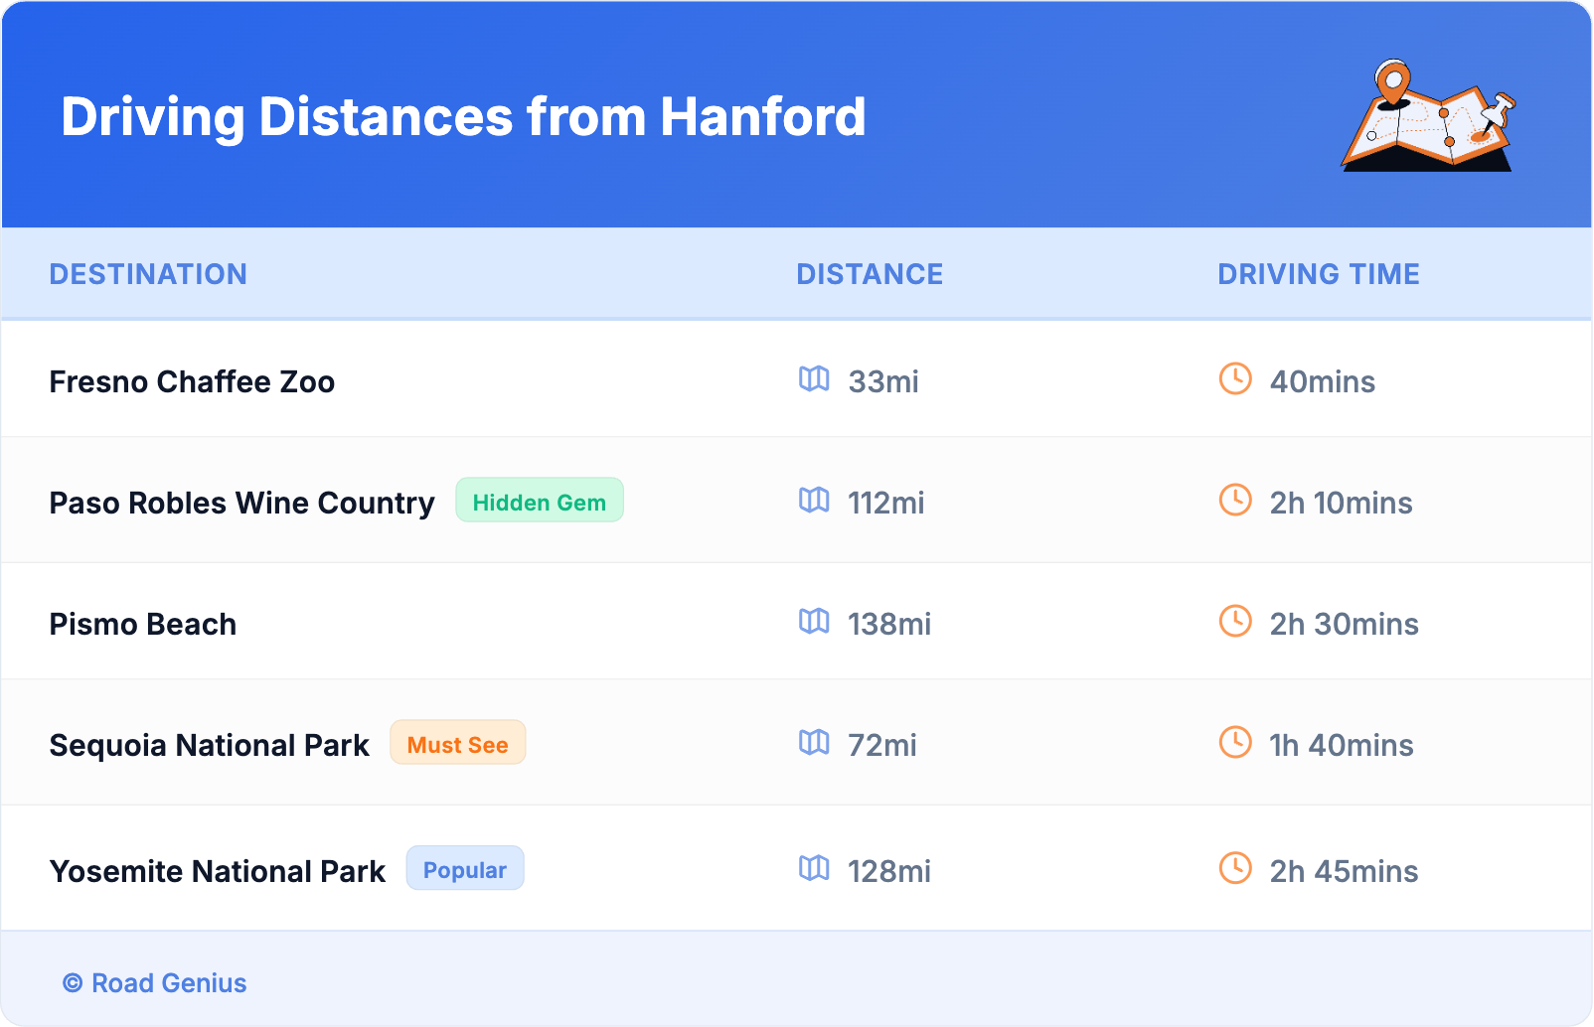Click the Driving Distances from Hanford title
The height and width of the screenshot is (1027, 1594).
tap(463, 117)
